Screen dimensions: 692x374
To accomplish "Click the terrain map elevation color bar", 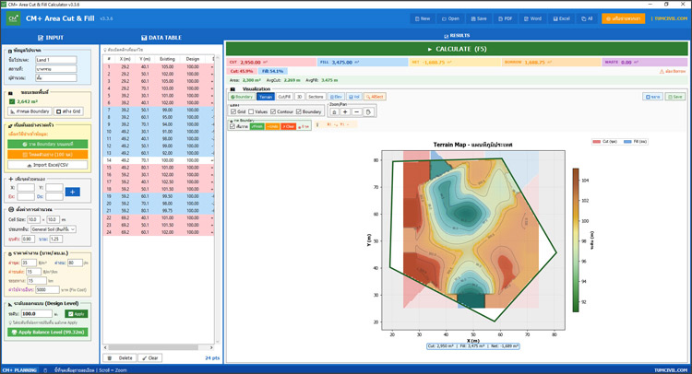I will click(576, 238).
